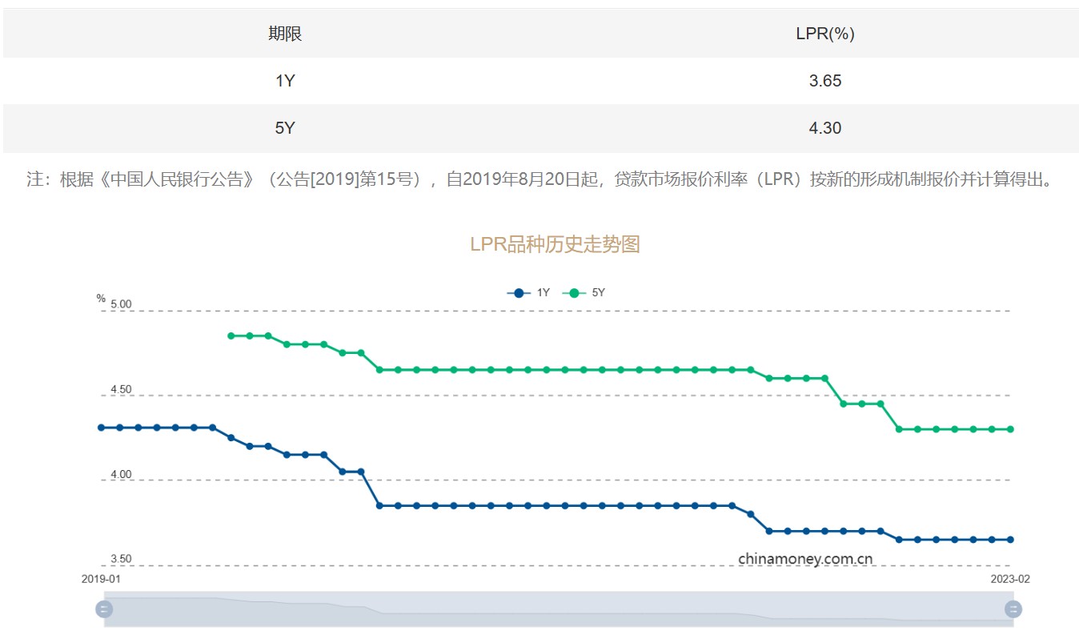
Task: Click the 4.30 value in the 5Y row
Action: [825, 128]
